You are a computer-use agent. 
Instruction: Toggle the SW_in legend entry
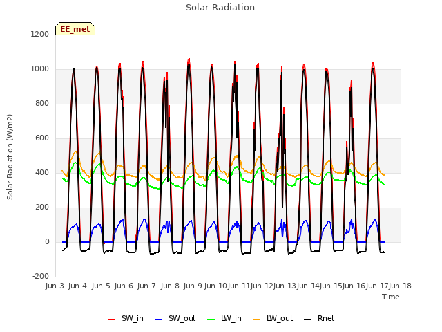pyautogui.click(x=126, y=318)
